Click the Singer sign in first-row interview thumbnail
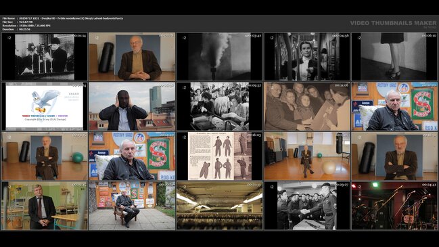 pyautogui.click(x=422, y=104)
